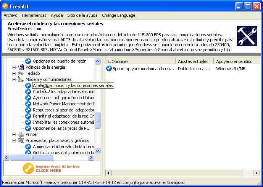Click tree horizontal scrollbar left arrow
263x187 pixels.
tap(6, 157)
